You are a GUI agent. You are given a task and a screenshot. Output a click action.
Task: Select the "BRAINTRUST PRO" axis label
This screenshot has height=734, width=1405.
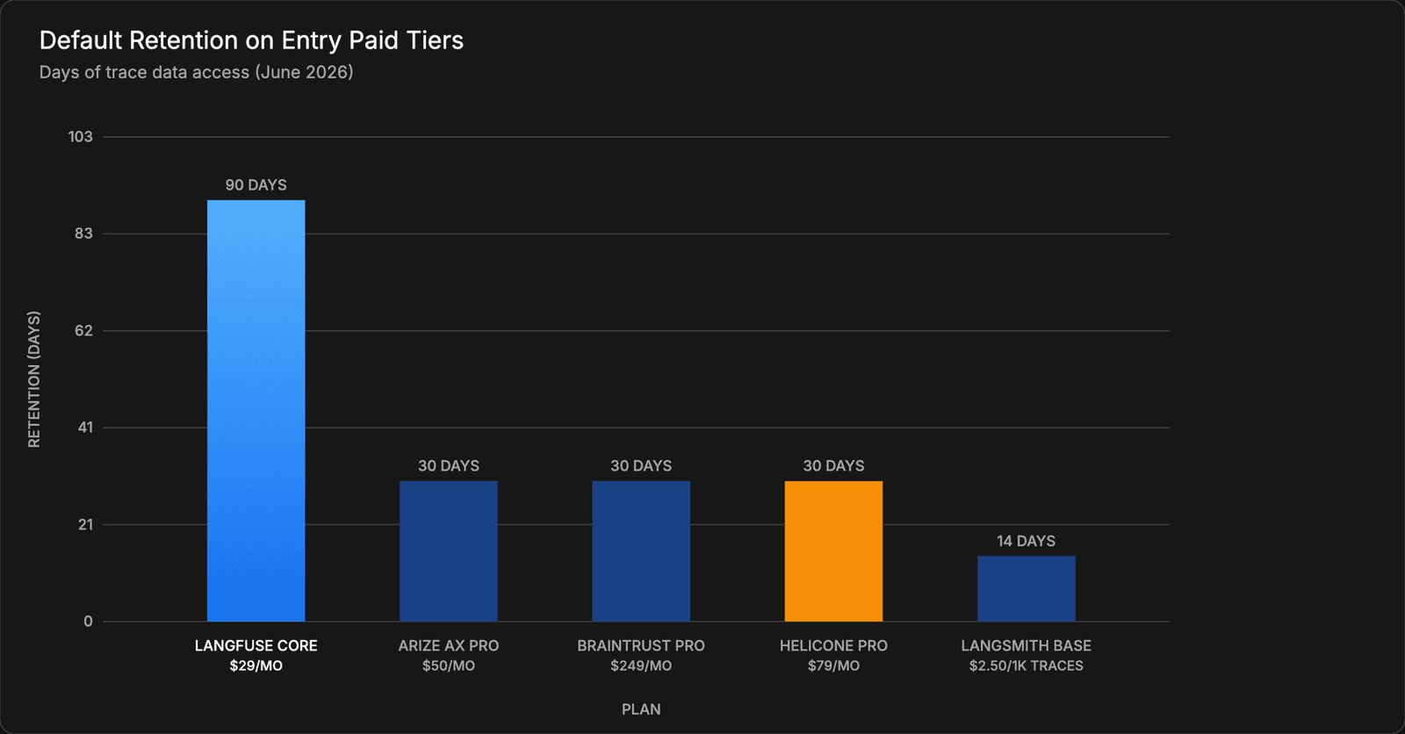point(641,645)
